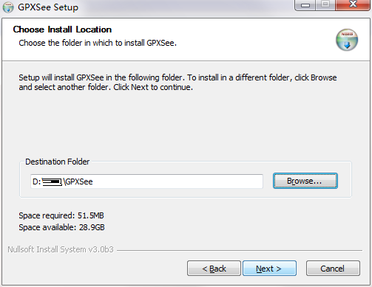
Task: Click the Destination Folder group label
Action: click(x=57, y=162)
